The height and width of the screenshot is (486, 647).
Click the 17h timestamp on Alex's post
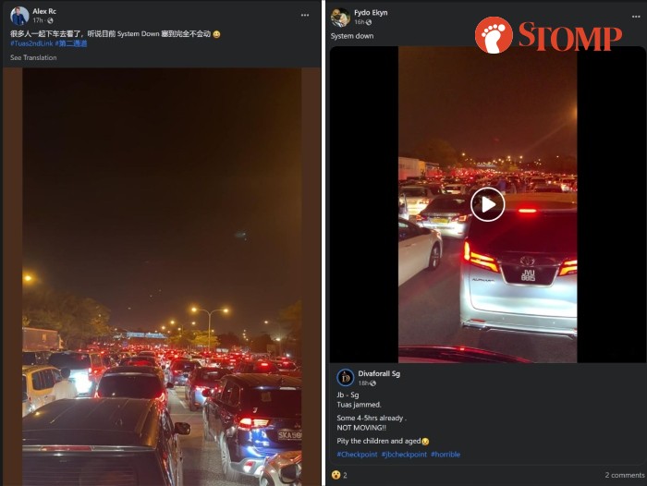(38, 20)
